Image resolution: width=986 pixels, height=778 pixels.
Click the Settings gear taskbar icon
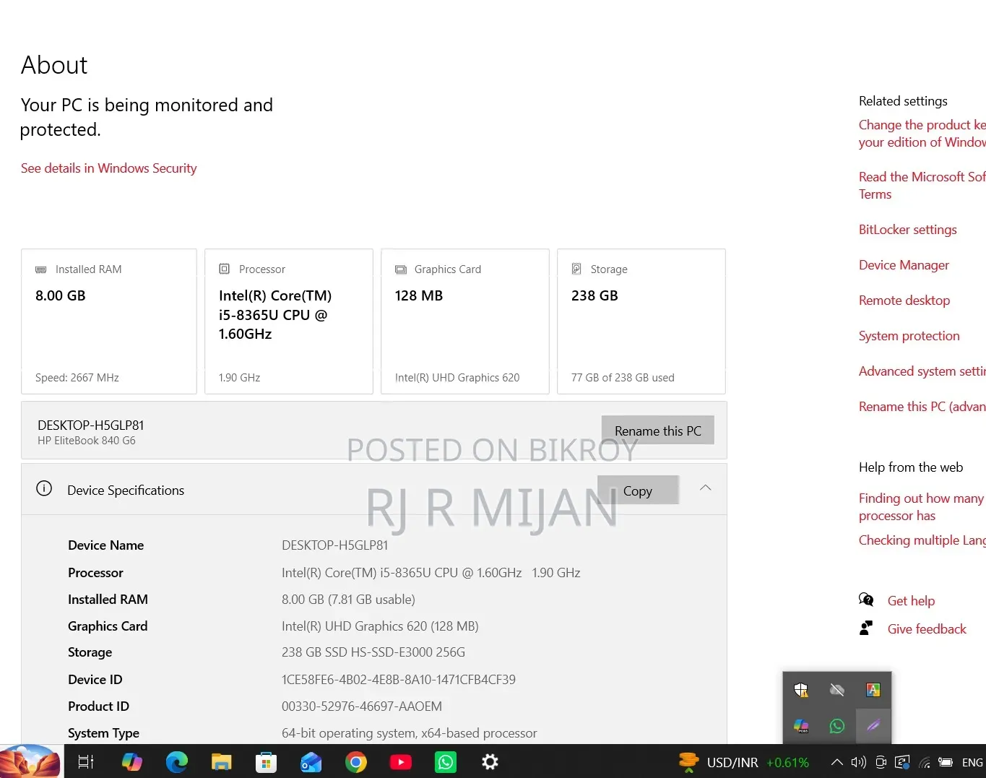pyautogui.click(x=490, y=761)
